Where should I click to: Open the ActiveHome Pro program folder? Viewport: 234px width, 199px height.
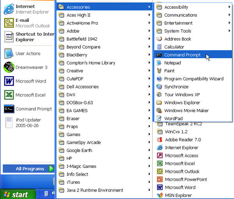pyautogui.click(x=104, y=23)
